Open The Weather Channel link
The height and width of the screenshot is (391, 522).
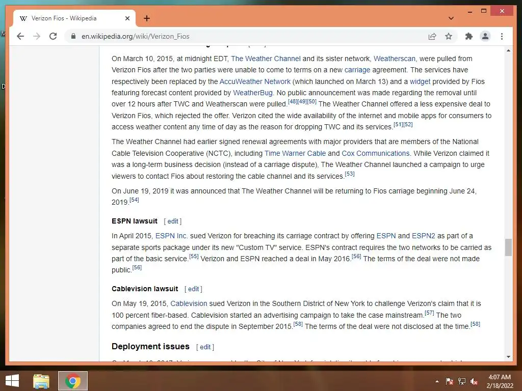[266, 59]
